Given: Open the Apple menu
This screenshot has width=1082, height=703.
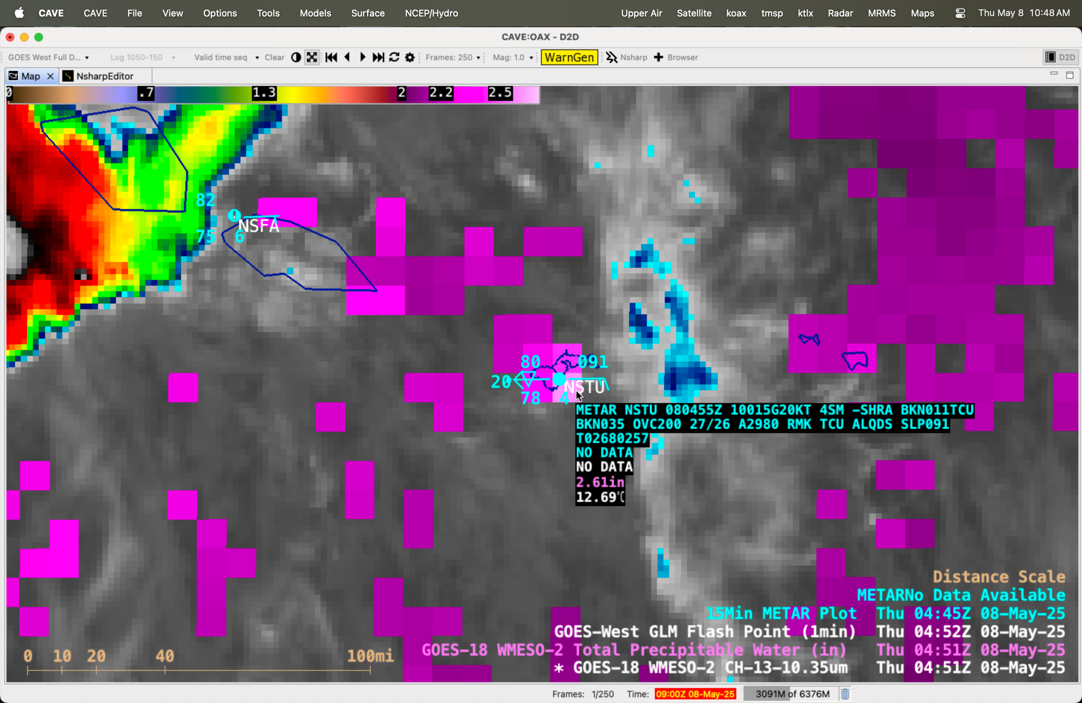Looking at the screenshot, I should pos(19,13).
